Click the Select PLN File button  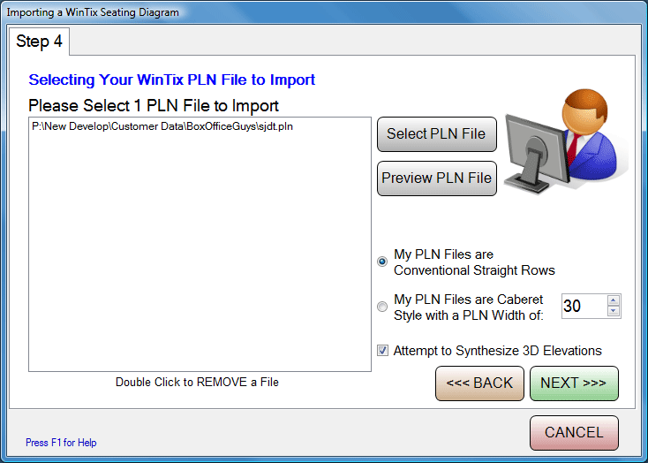click(x=437, y=134)
